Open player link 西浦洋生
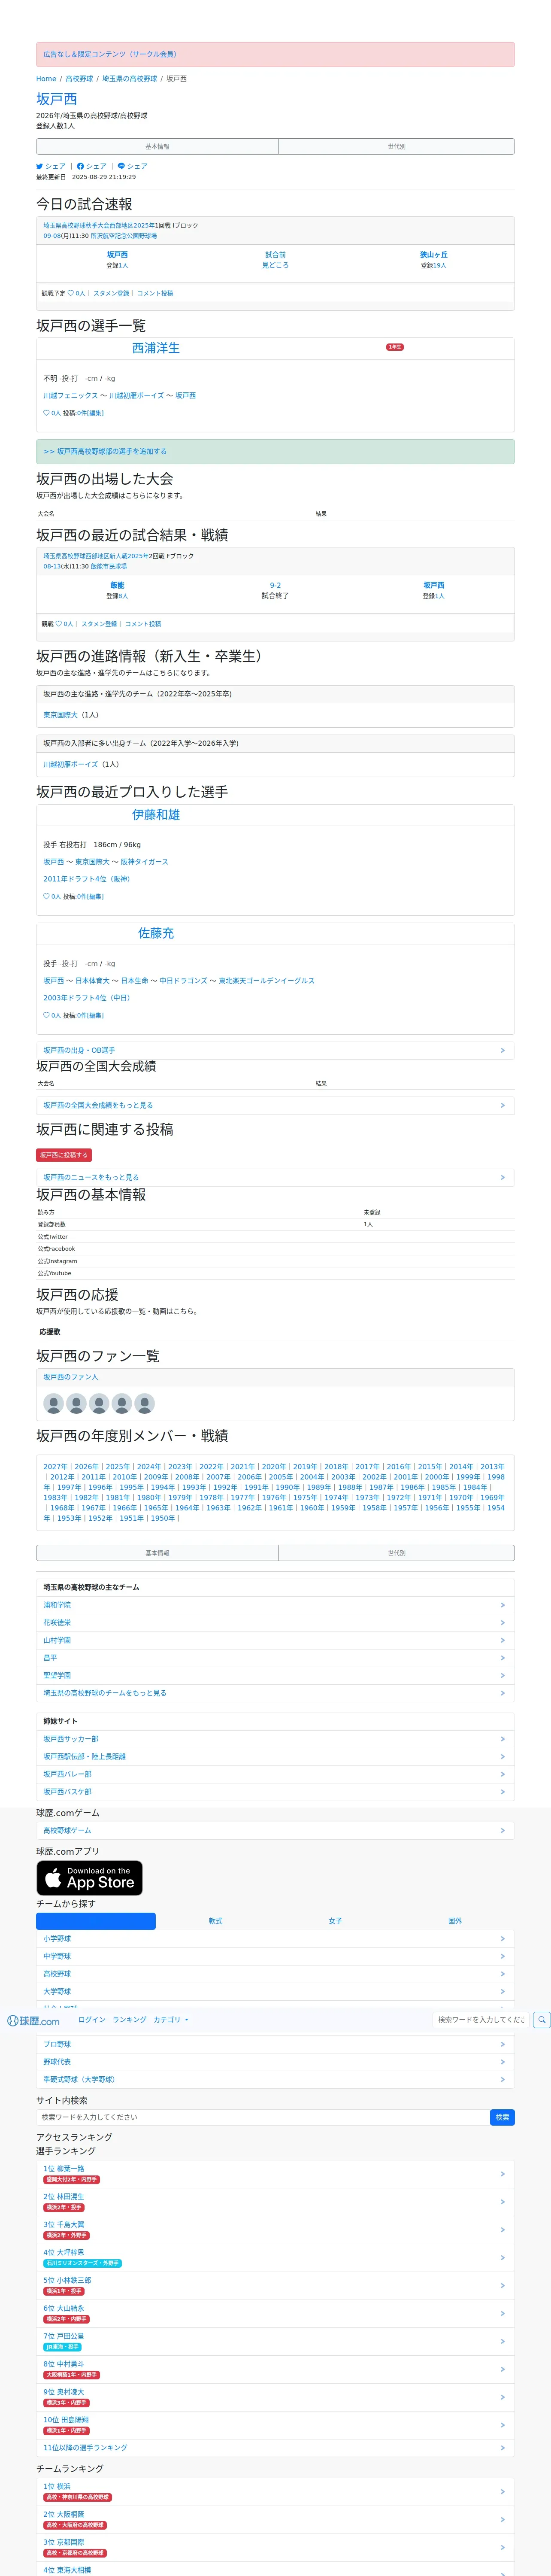This screenshot has height=2576, width=551. [x=156, y=348]
